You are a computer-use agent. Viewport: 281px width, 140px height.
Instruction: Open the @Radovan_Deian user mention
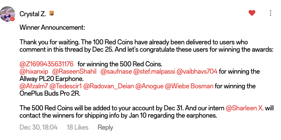point(109,86)
